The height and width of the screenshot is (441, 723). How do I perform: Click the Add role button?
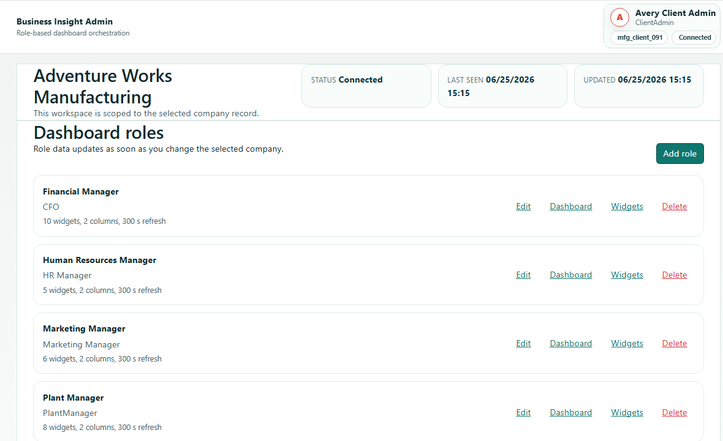[x=679, y=154]
